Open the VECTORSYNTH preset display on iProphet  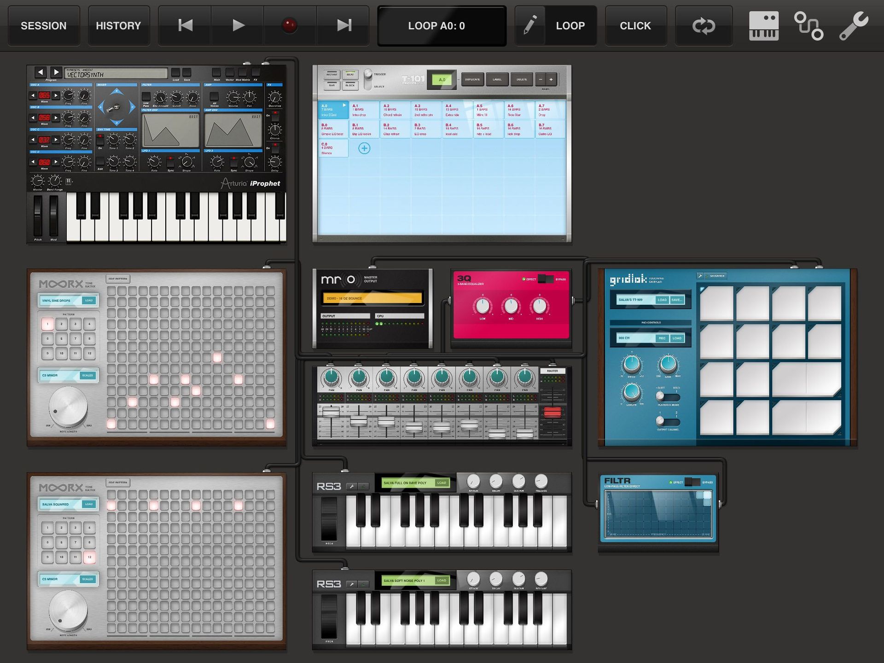click(116, 73)
